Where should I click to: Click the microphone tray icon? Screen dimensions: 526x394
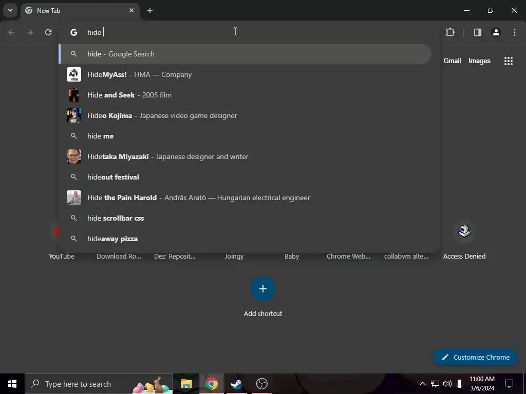click(x=460, y=384)
